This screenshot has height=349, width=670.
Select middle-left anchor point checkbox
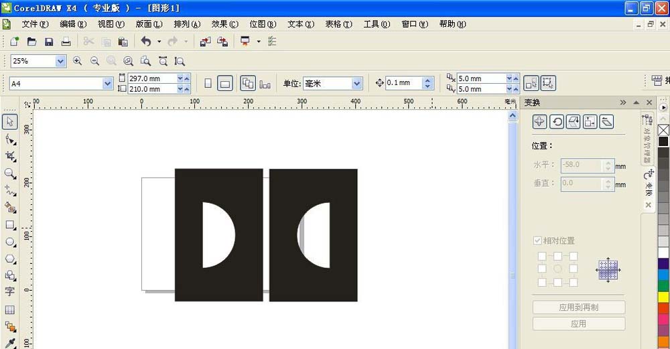pos(542,269)
